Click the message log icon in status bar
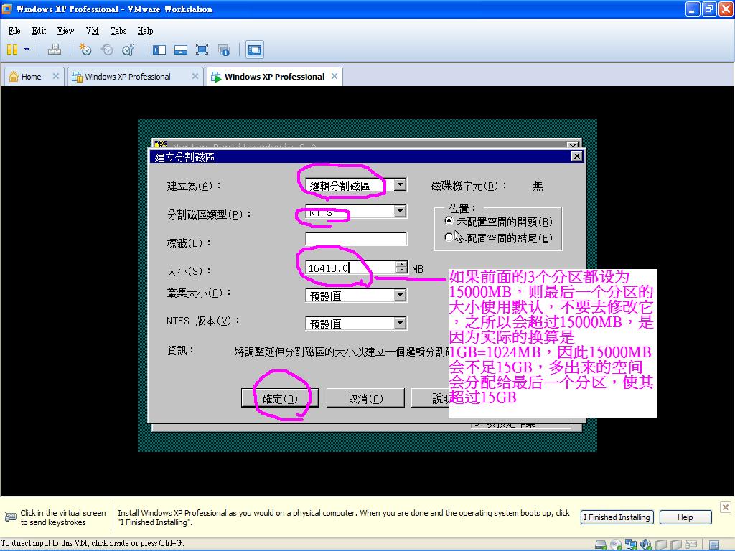This screenshot has height=551, width=735. 714,545
